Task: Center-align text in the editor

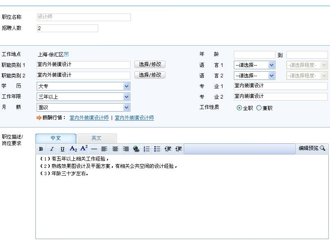Action: (x=115, y=149)
